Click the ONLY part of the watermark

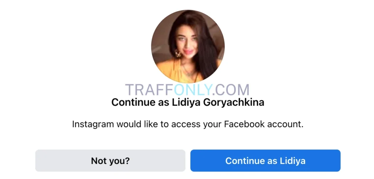(x=192, y=90)
